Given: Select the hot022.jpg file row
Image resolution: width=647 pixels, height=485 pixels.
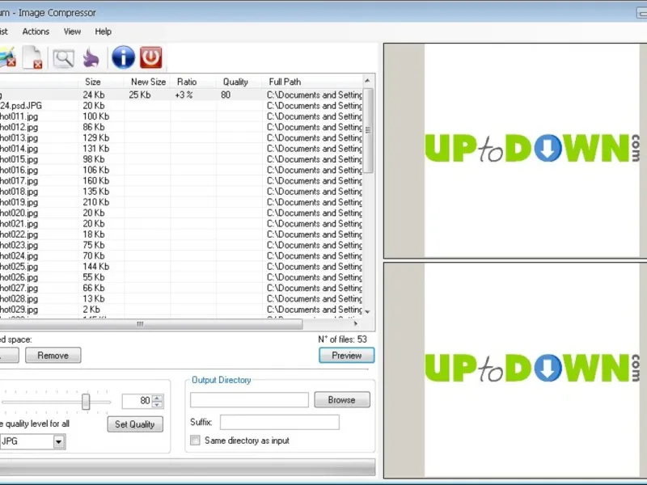Looking at the screenshot, I should (181, 234).
